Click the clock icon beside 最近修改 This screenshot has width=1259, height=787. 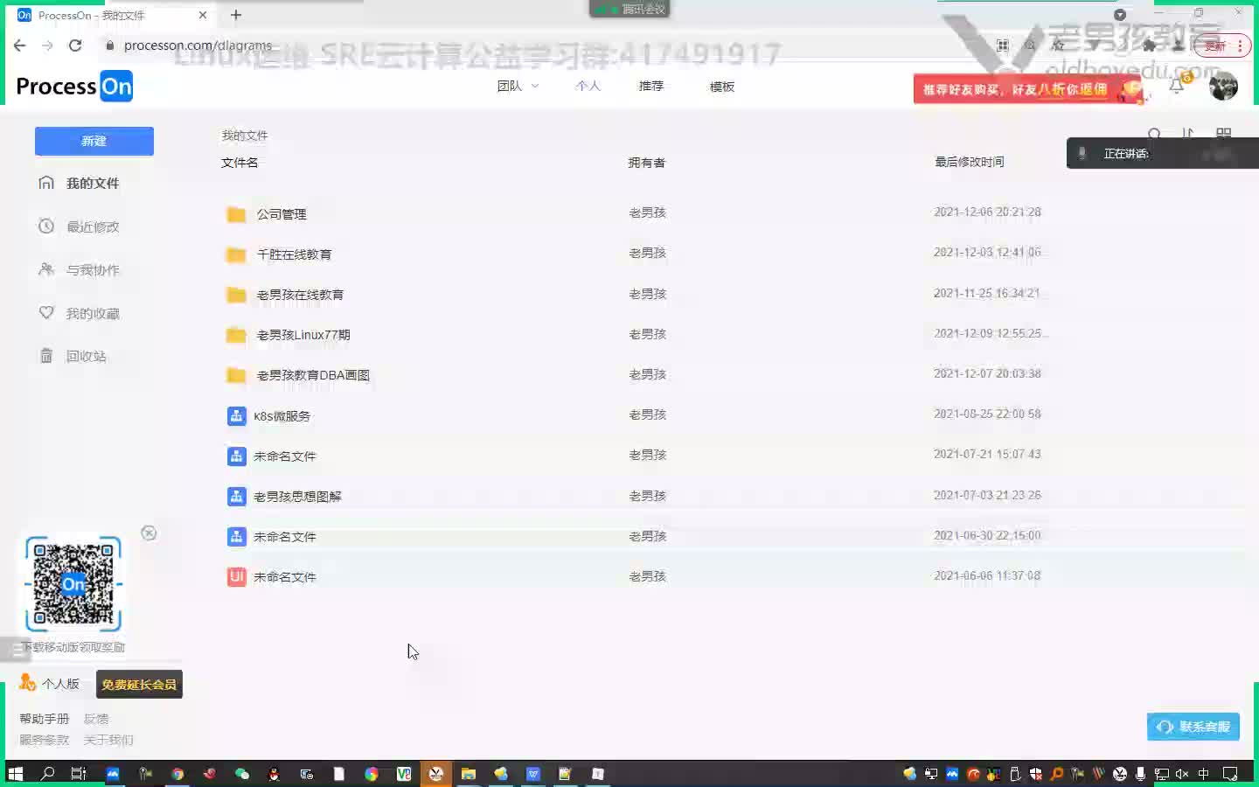pos(46,226)
